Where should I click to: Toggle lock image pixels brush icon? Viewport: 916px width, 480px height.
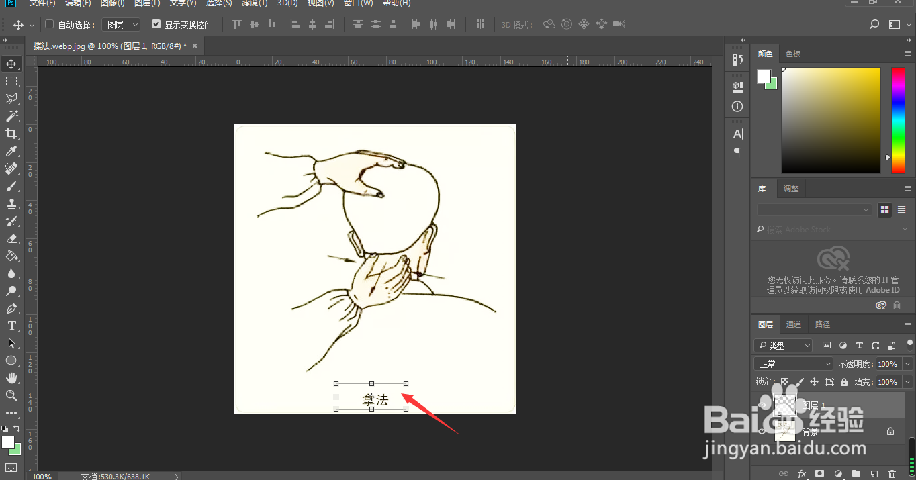[x=799, y=382]
